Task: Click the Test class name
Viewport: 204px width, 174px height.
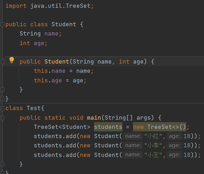Action: pos(34,108)
